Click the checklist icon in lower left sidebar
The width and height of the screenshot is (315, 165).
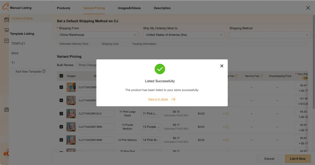click(x=7, y=110)
